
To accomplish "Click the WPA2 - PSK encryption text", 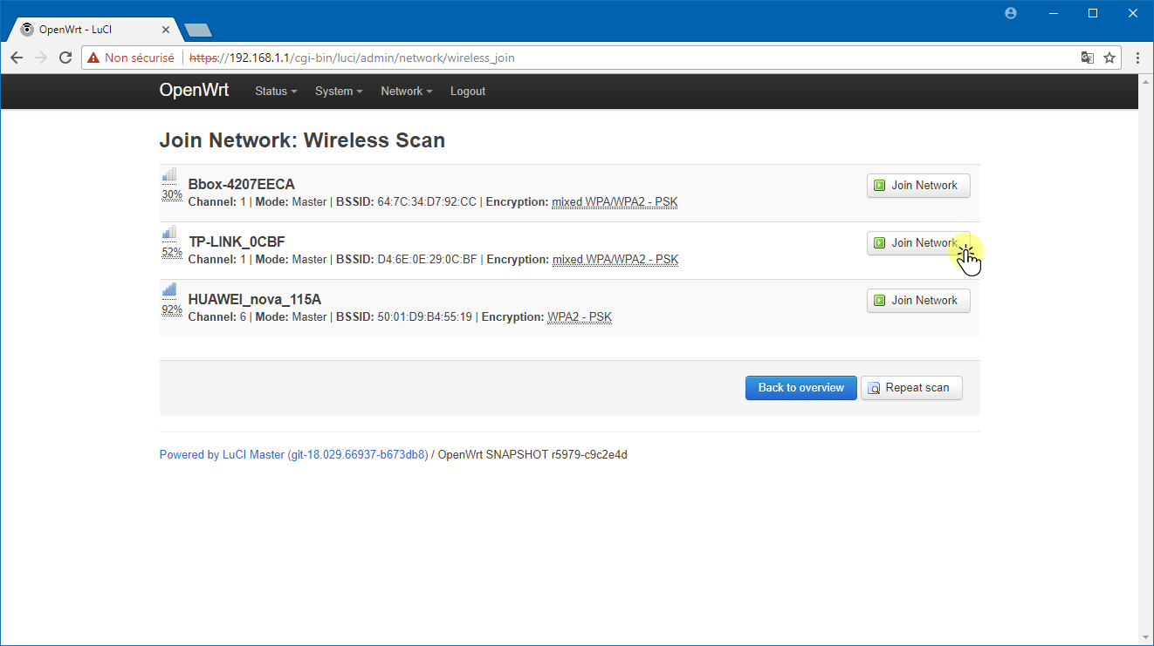I will [x=580, y=317].
